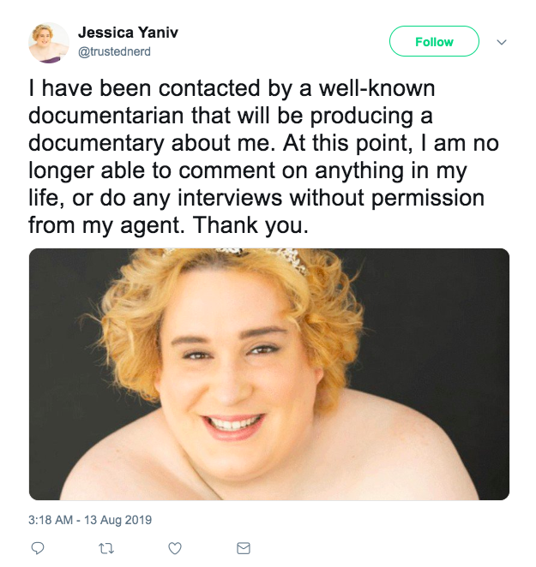Click the word well-known in tweet text
536x567 pixels.
click(376, 88)
